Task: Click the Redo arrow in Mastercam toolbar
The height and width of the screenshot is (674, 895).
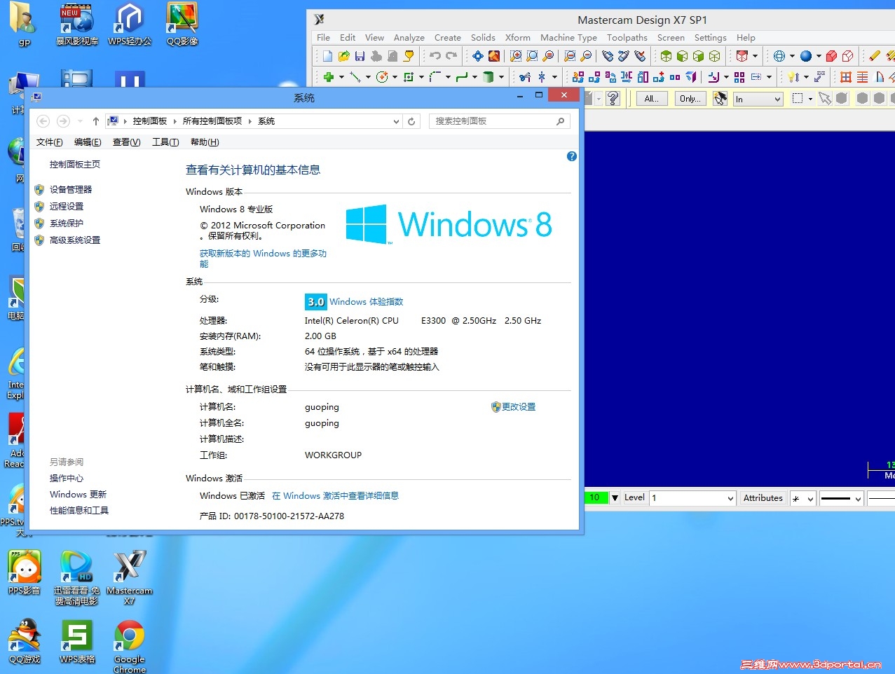Action: pyautogui.click(x=451, y=56)
